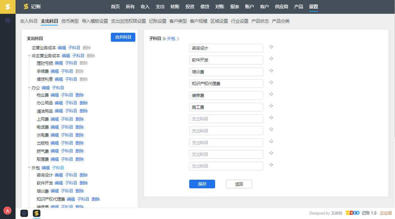Click the 保存 button
Viewport: 395px width, 219px height.
click(x=202, y=184)
